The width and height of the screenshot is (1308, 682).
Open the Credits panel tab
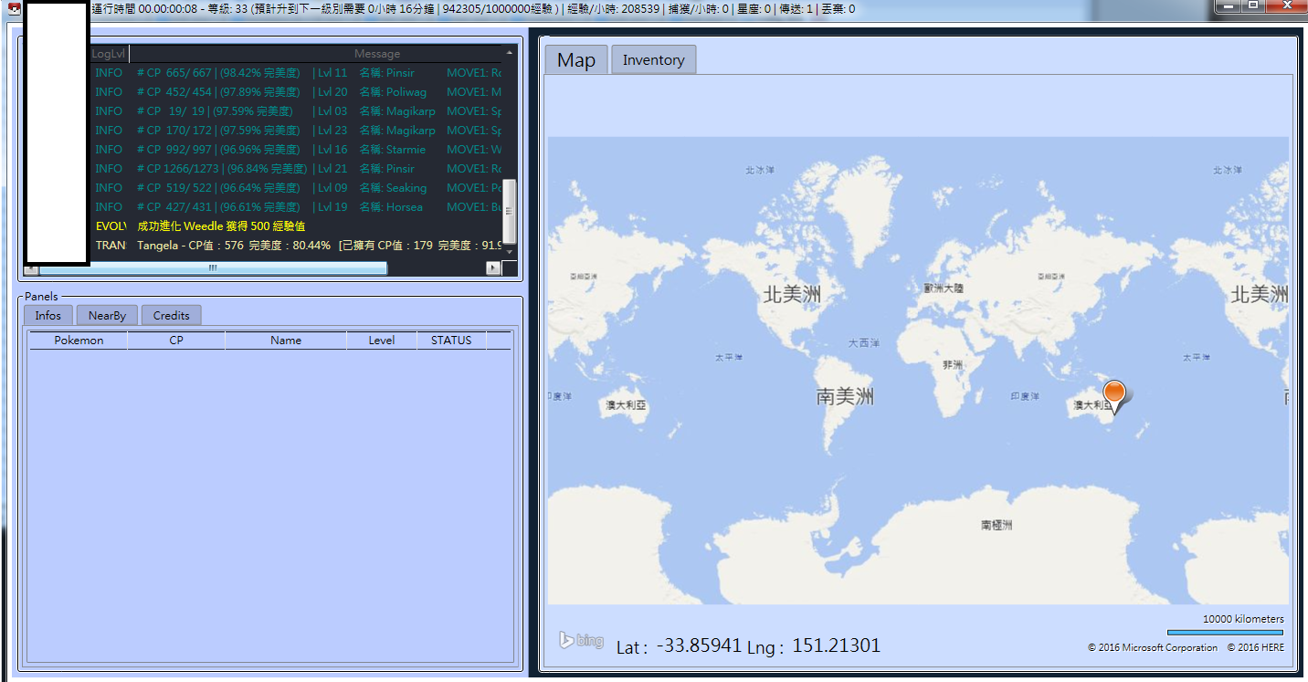[x=171, y=315]
